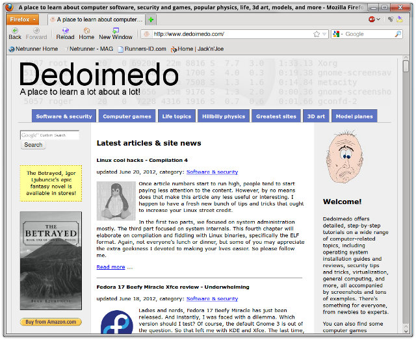Bookmark this page with the star icon

click(317, 34)
